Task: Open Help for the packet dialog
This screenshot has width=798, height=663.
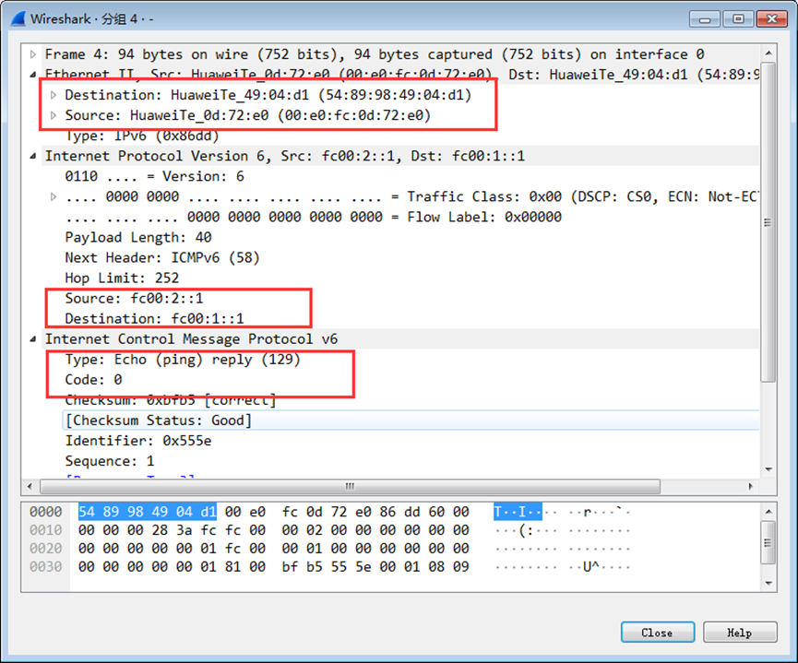Action: [x=740, y=633]
